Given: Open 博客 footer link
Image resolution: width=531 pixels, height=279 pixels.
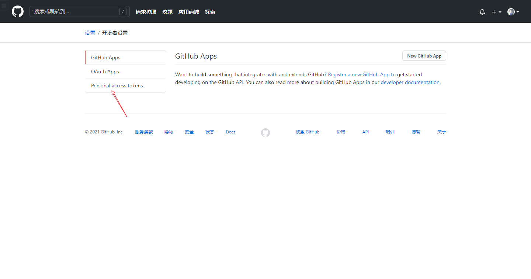Looking at the screenshot, I should (x=416, y=132).
